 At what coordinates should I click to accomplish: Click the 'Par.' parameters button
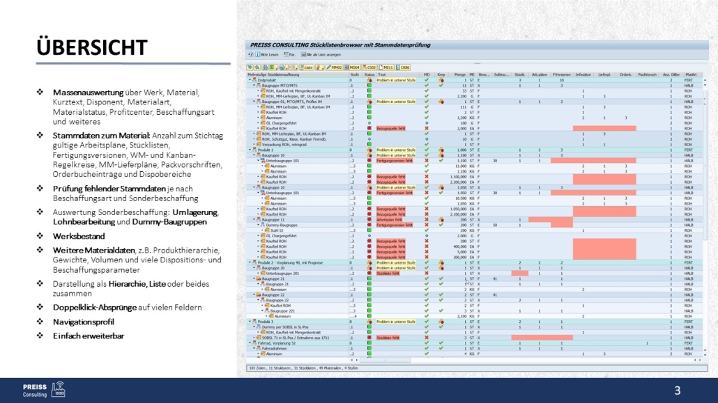289,54
